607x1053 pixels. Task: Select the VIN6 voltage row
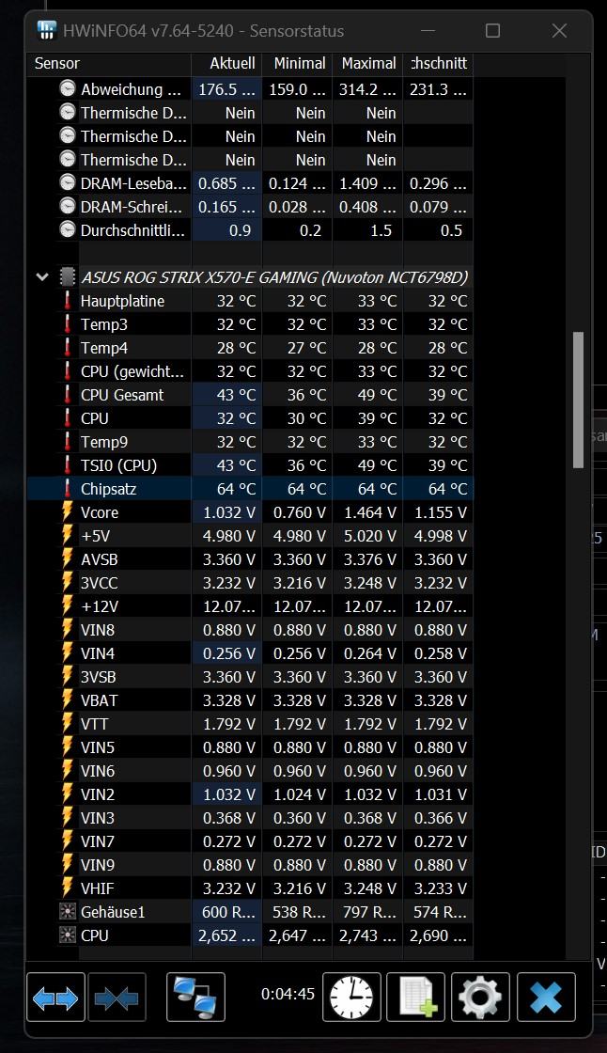pos(250,771)
